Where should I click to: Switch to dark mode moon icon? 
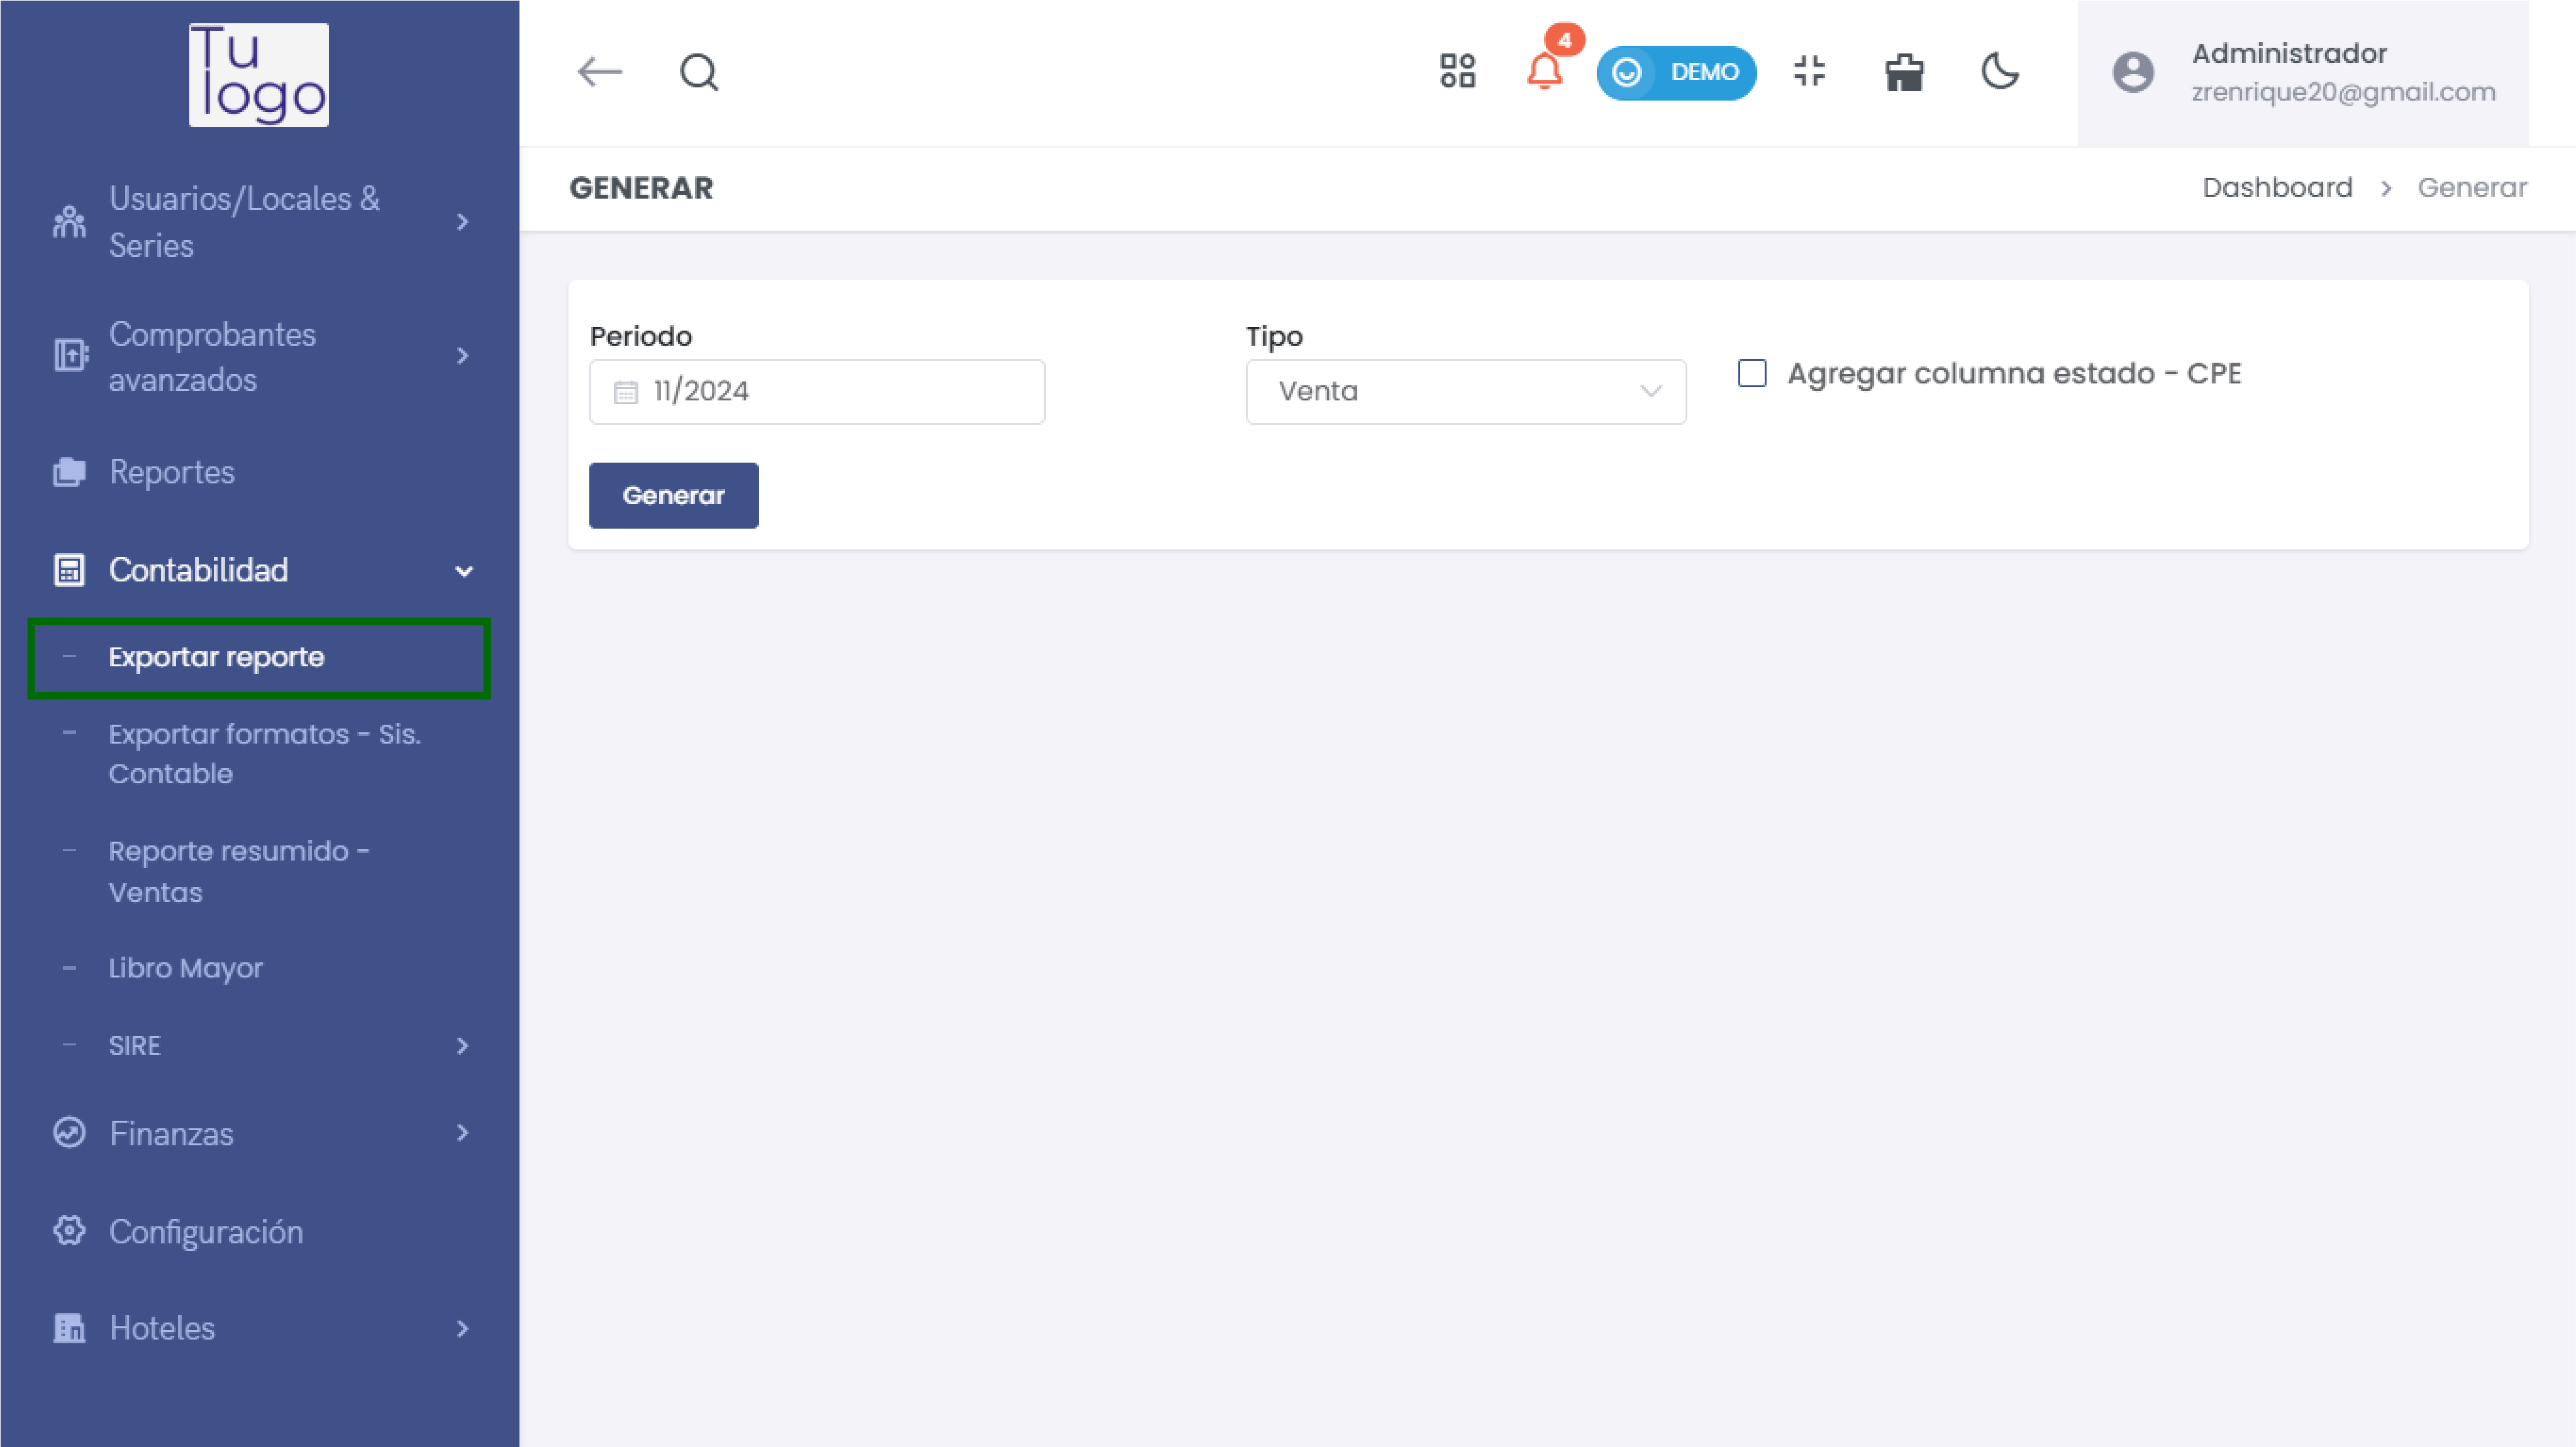click(x=2000, y=72)
